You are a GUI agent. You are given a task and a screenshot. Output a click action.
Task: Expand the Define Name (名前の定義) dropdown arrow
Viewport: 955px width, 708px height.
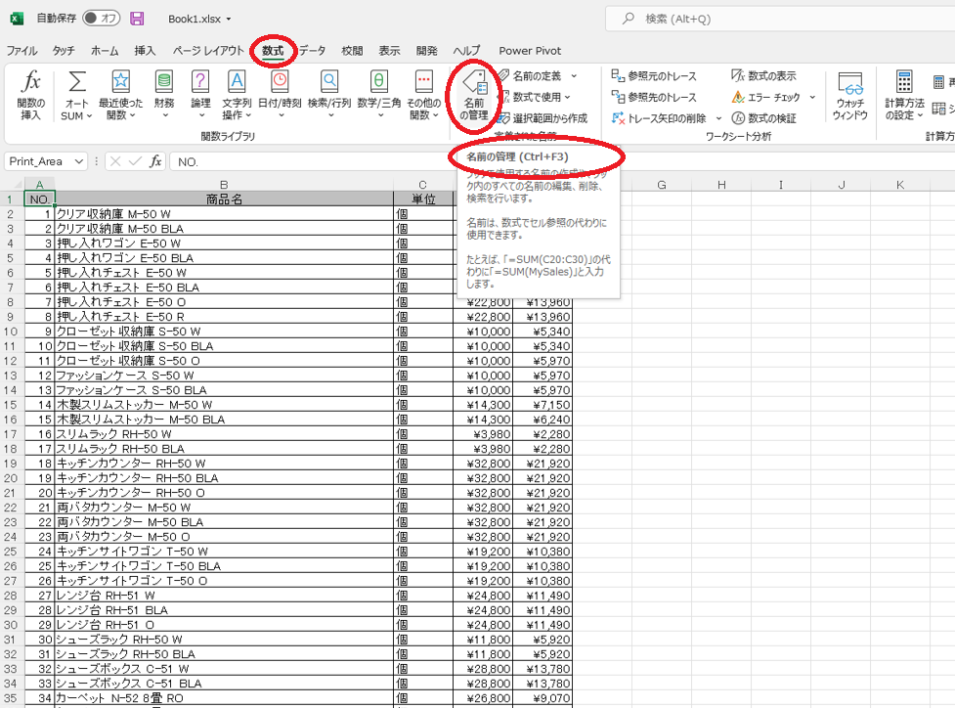tap(574, 75)
